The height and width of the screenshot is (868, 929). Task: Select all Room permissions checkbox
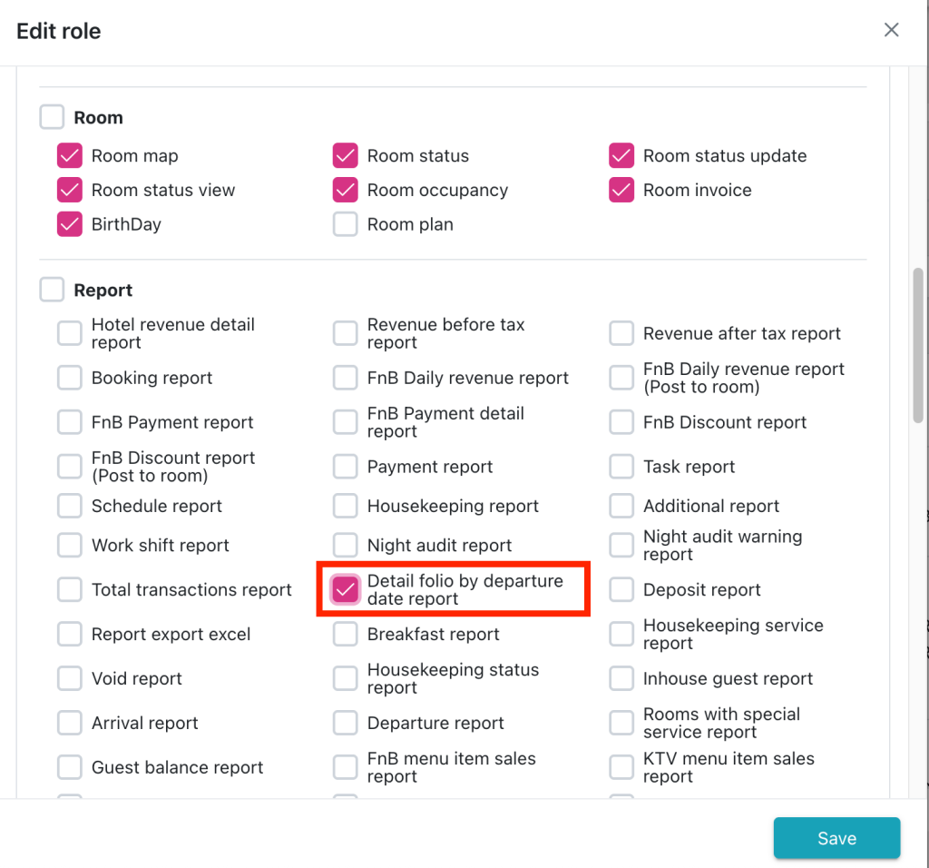[x=53, y=117]
